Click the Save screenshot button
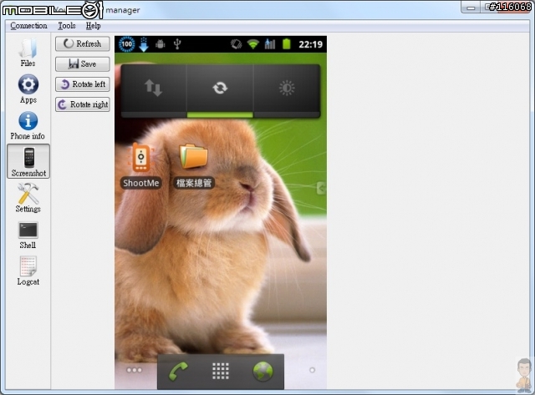Viewport: 535px width, 395px height. pos(83,63)
